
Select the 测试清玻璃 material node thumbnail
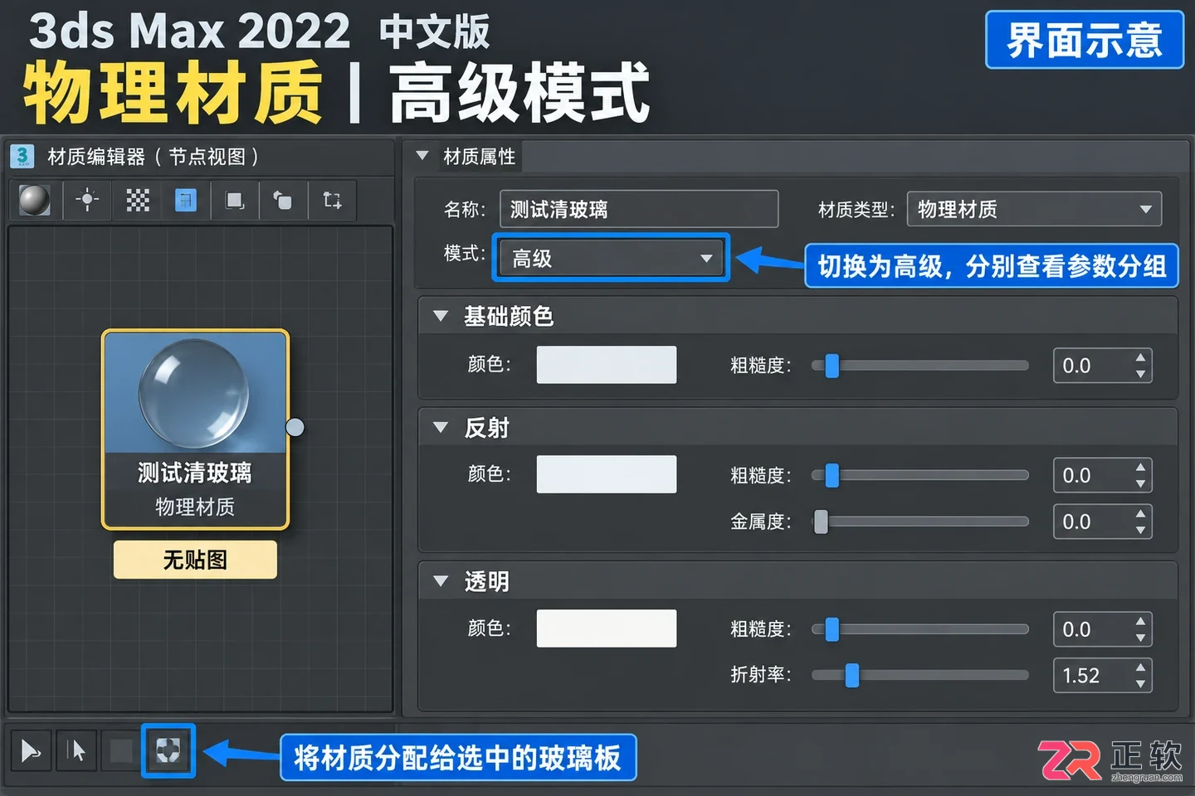coord(195,392)
